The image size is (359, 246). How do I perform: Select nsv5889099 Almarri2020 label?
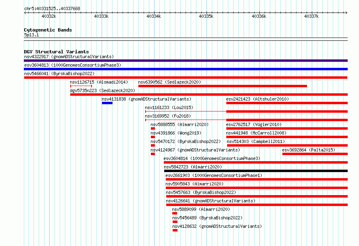point(201,209)
